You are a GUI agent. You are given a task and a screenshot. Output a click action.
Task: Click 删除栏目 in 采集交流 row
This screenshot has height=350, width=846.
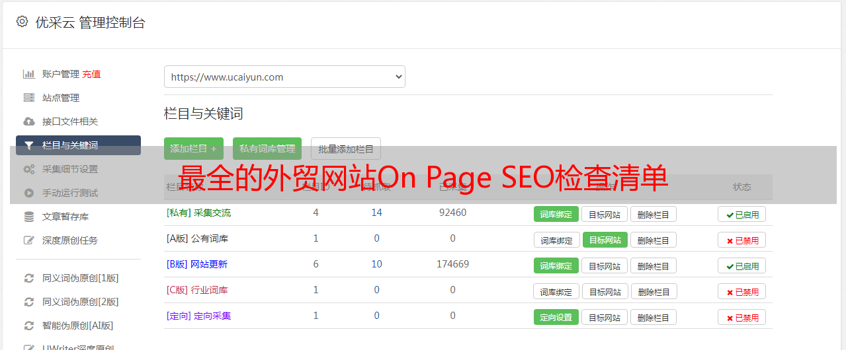click(654, 214)
